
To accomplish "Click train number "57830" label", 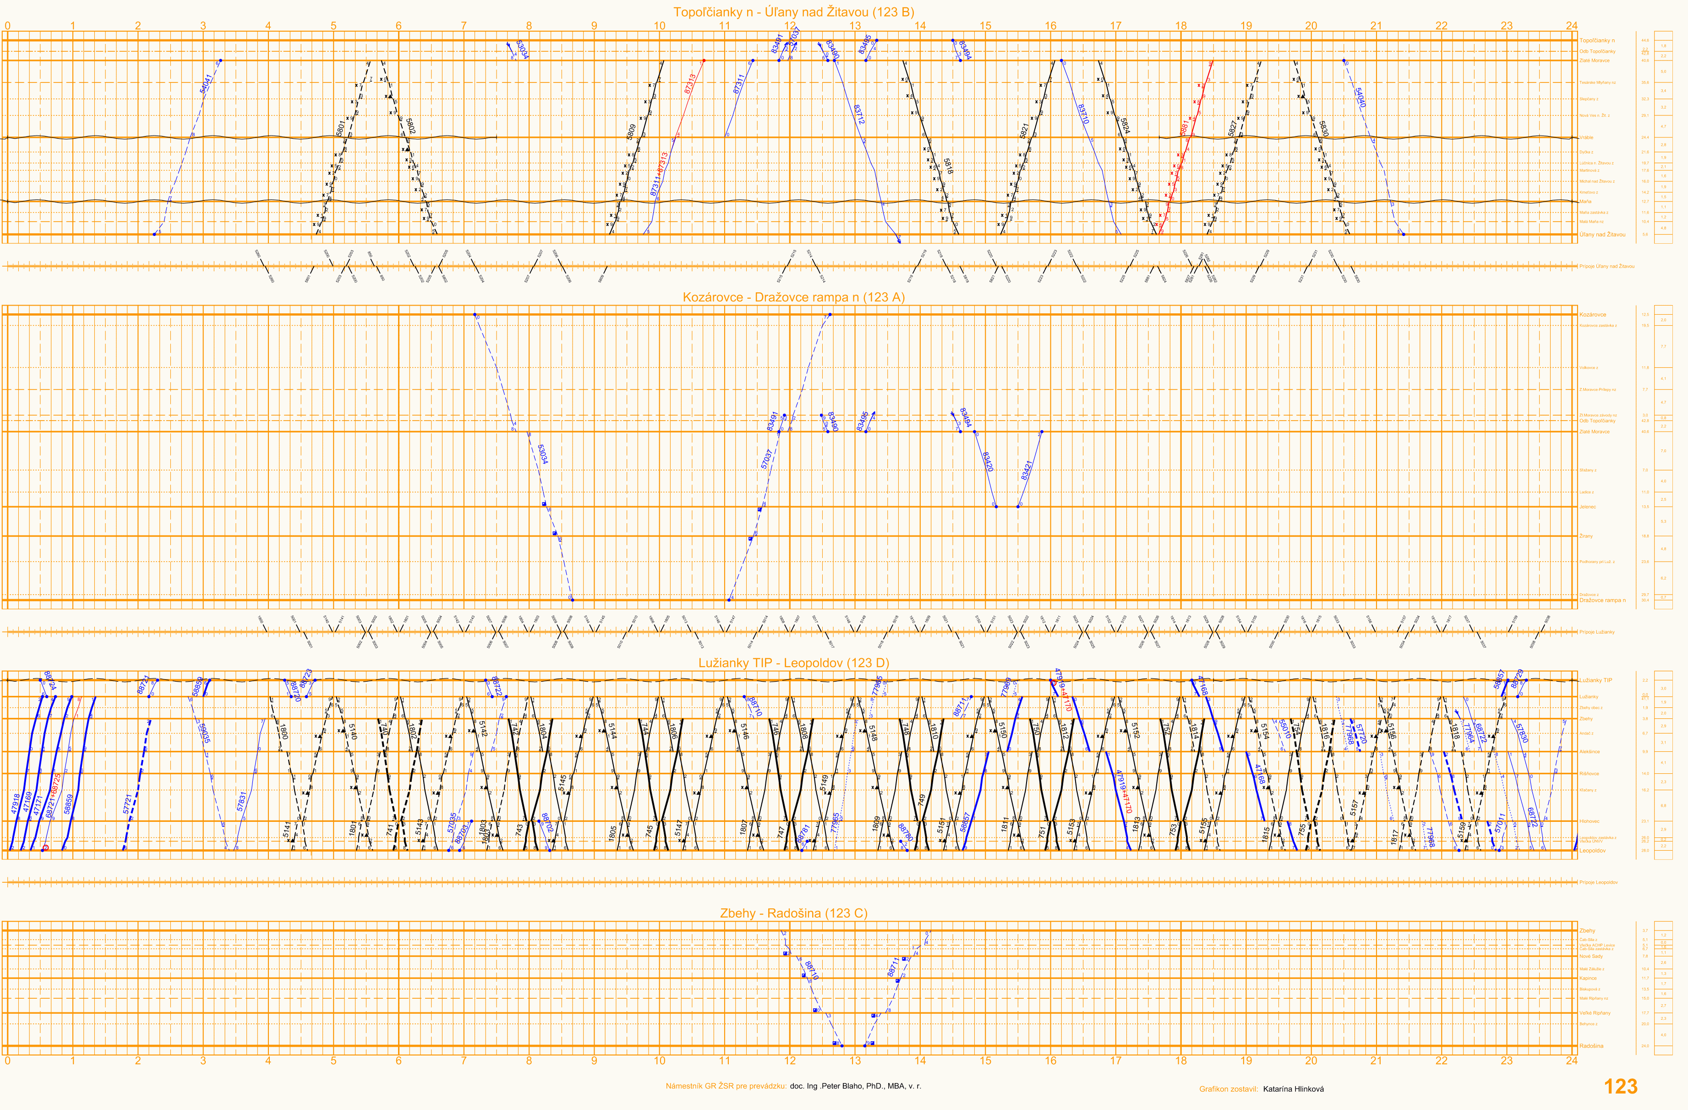I will tap(1522, 733).
